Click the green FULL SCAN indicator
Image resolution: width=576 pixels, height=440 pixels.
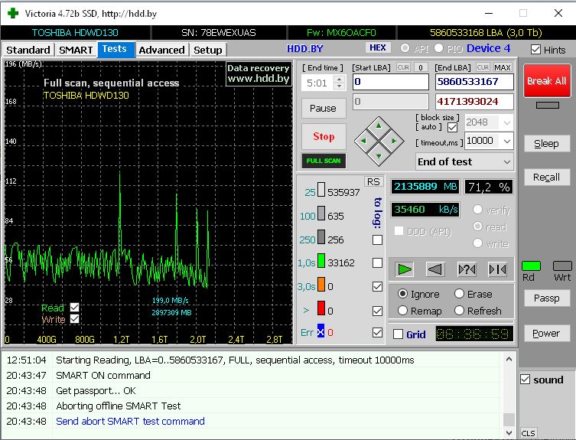pyautogui.click(x=324, y=161)
